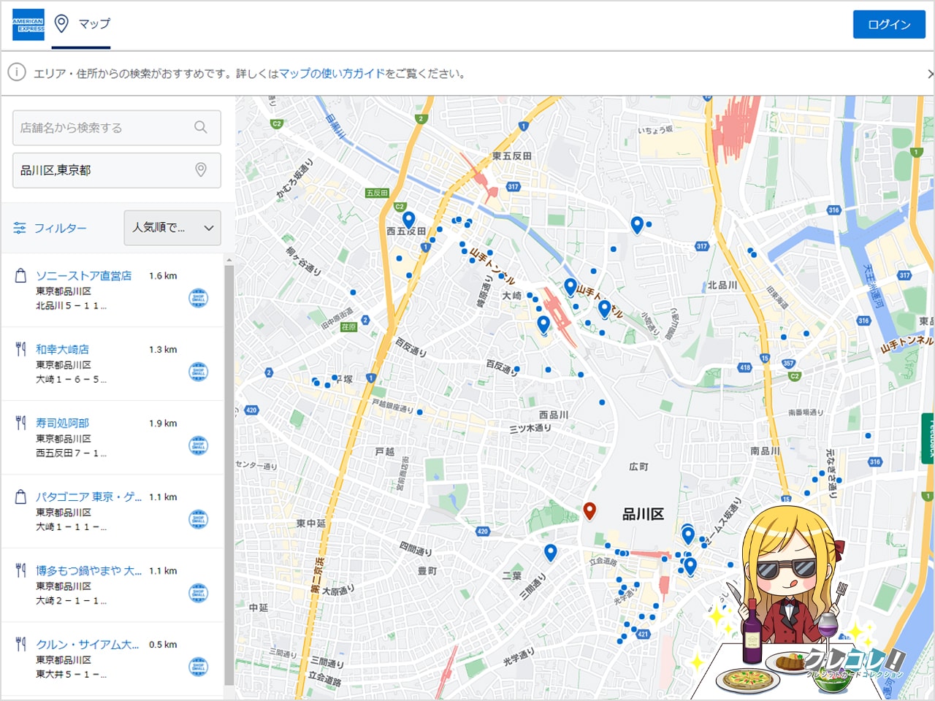This screenshot has width=935, height=701.
Task: Click Shop Small badge for クルン・サイアム
Action: (x=198, y=667)
